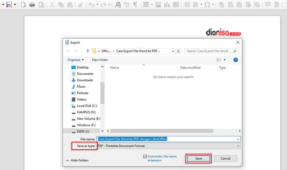Save the exported PDF file
The height and width of the screenshot is (170, 287).
tap(198, 158)
